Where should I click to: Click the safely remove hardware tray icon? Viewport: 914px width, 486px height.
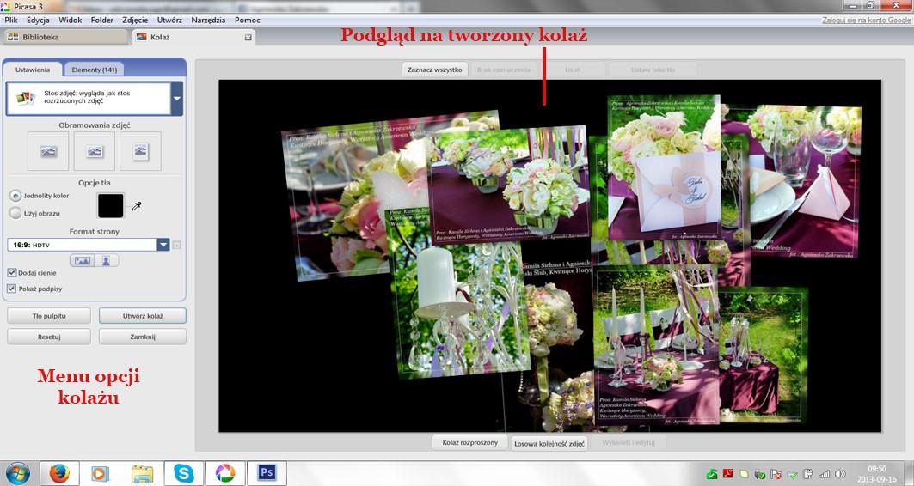(760, 474)
